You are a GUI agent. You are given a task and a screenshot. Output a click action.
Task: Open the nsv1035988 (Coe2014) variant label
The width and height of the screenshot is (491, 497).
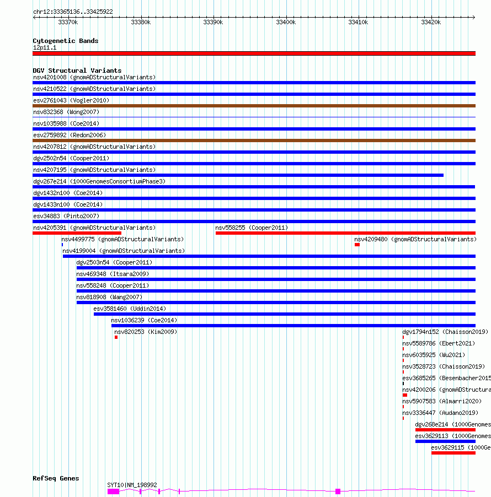click(x=66, y=123)
